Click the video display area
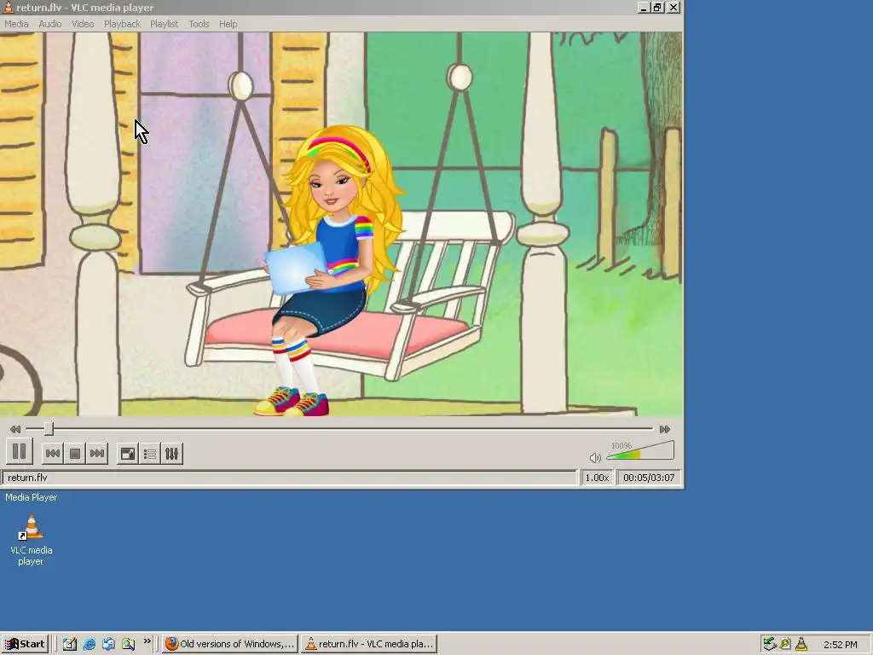The width and height of the screenshot is (873, 655). [341, 224]
